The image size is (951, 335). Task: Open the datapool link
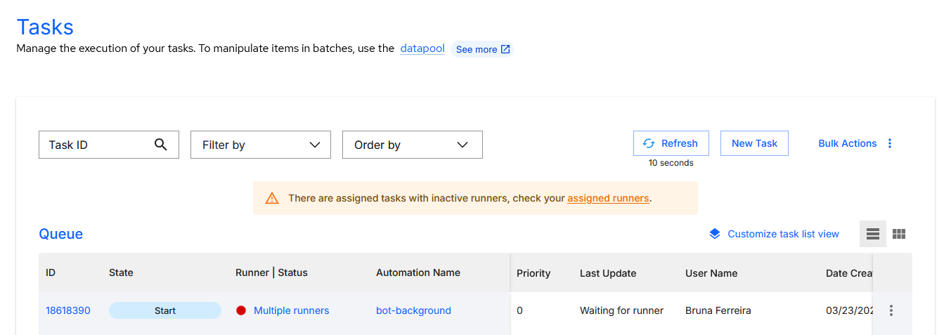(422, 48)
